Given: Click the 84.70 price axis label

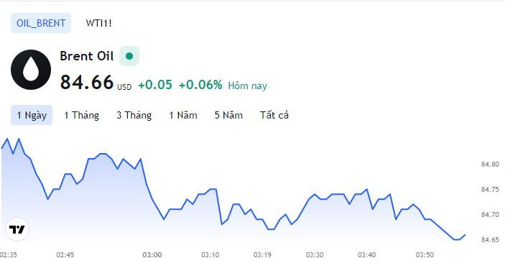Looking at the screenshot, I should pos(490,215).
